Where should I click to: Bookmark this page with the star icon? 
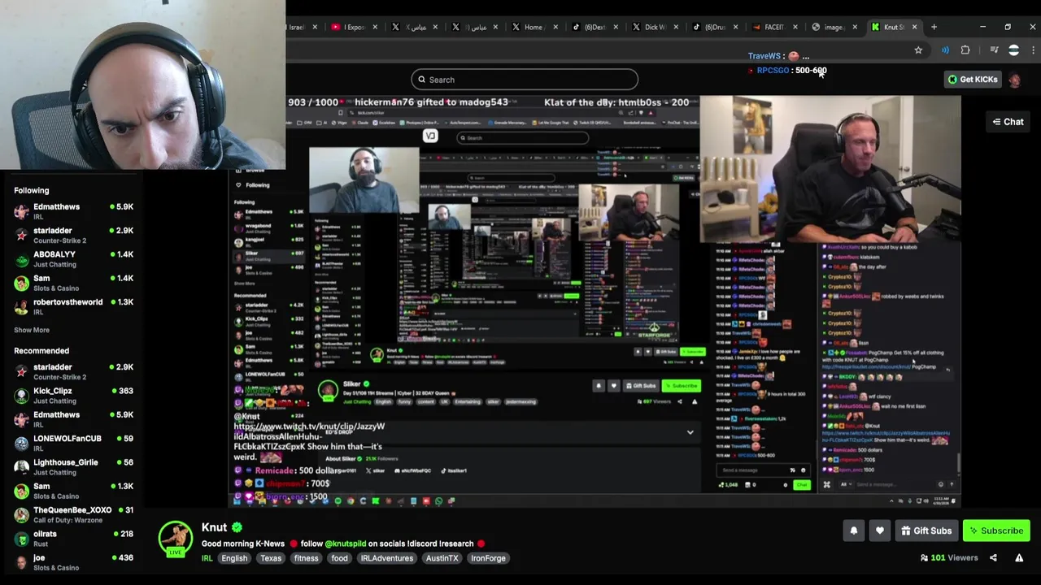(918, 50)
